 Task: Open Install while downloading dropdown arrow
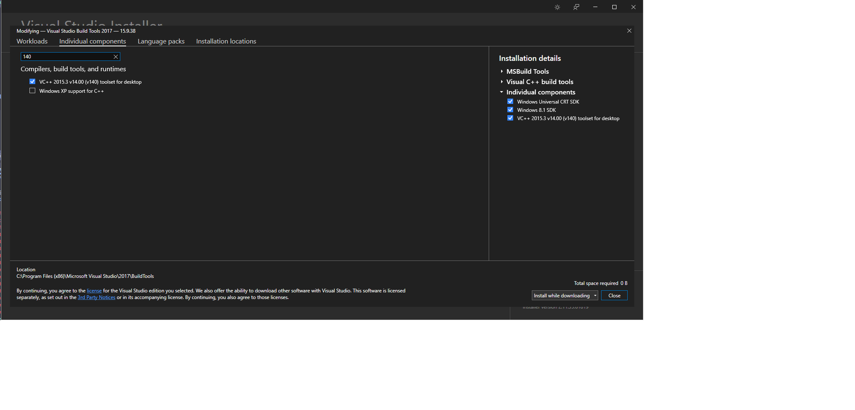(595, 295)
